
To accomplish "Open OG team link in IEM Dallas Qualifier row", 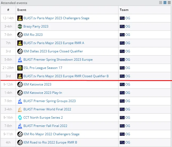I will (x=128, y=51).
